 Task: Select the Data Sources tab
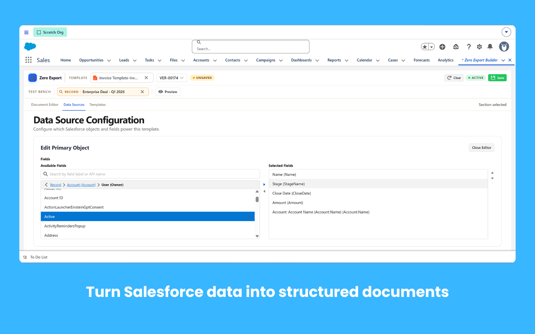[74, 105]
